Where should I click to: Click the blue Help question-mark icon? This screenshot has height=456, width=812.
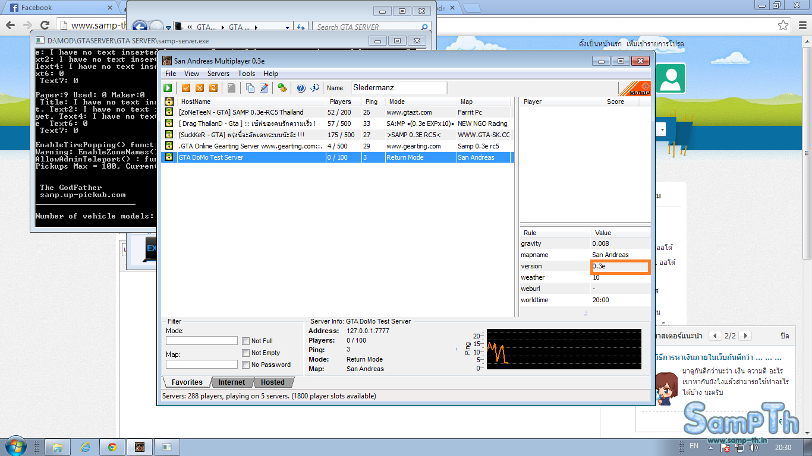301,88
